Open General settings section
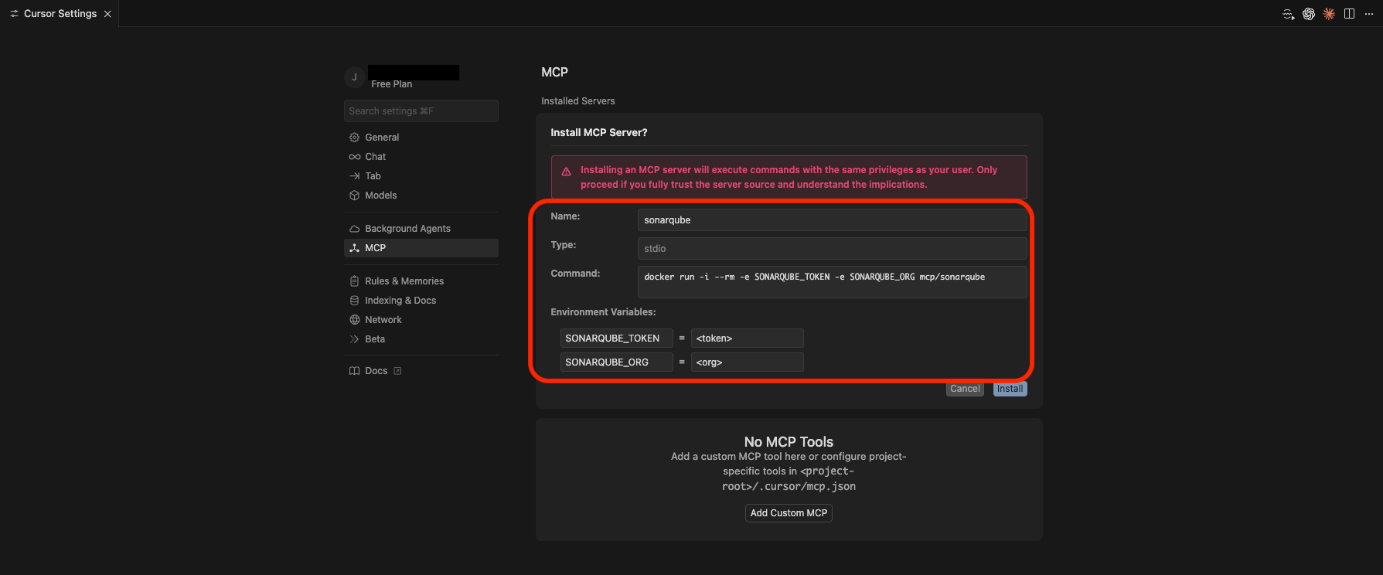 pos(382,138)
